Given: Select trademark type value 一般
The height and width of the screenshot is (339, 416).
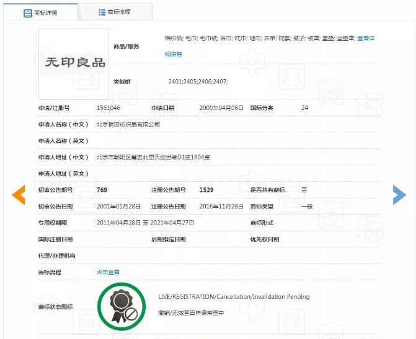Looking at the screenshot, I should 307,207.
